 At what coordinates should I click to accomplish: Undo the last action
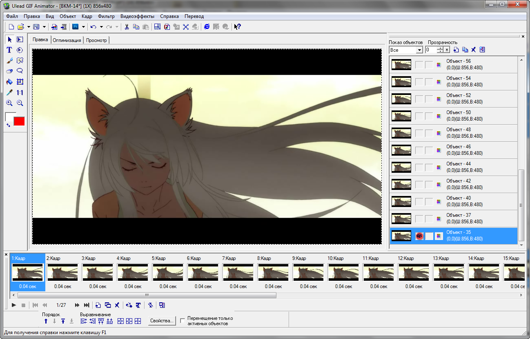click(94, 27)
